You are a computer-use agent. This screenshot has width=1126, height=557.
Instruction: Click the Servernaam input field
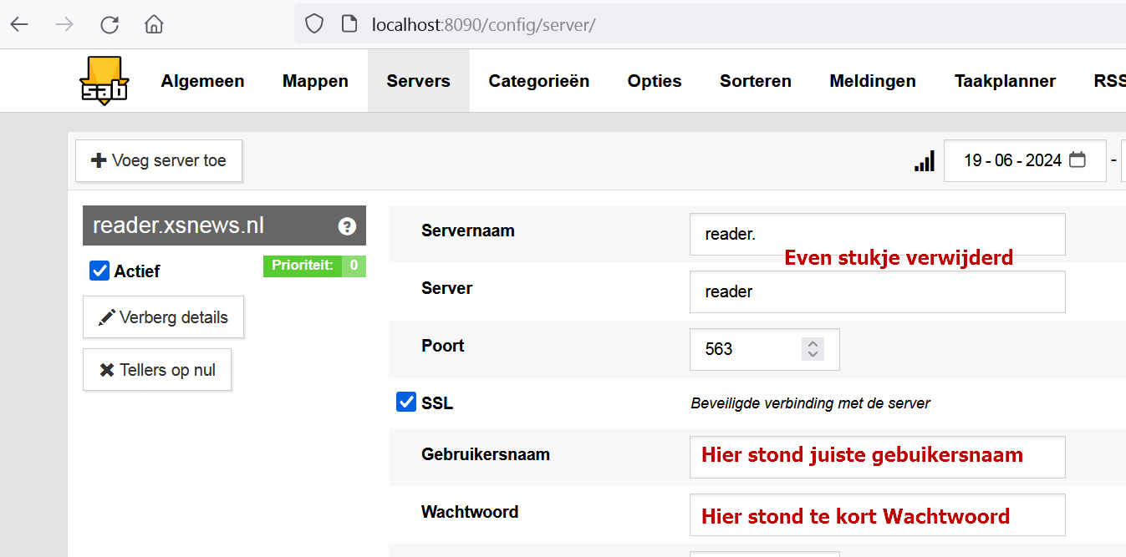tap(878, 235)
